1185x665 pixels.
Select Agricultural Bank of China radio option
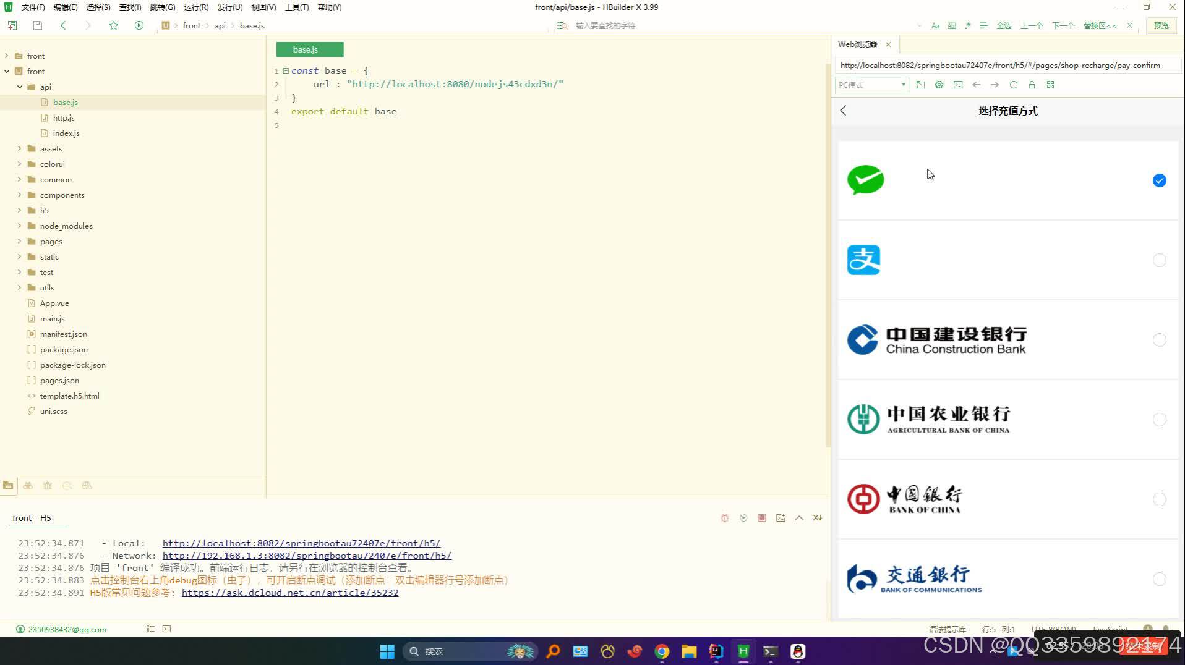tap(1159, 420)
